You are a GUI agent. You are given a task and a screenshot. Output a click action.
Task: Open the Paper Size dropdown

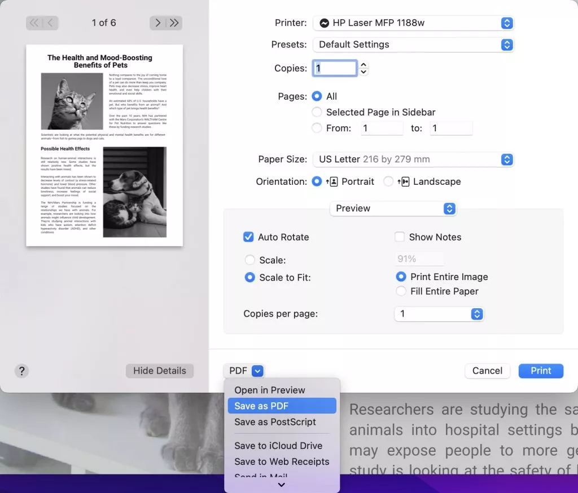pos(506,159)
